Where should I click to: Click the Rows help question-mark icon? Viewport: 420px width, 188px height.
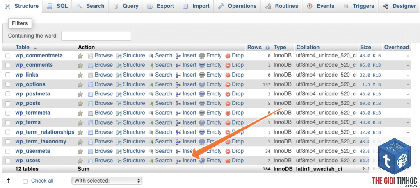tap(267, 48)
